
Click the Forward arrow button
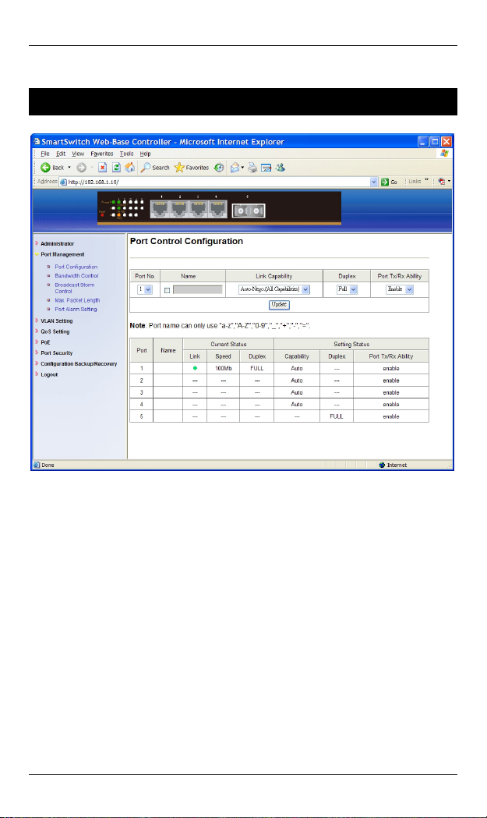[x=81, y=168]
